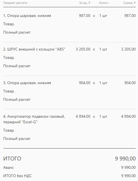Select item '3. Опора шаровая, нижняя'
Image resolution: width=138 pixels, height=181 pixels.
(27, 83)
